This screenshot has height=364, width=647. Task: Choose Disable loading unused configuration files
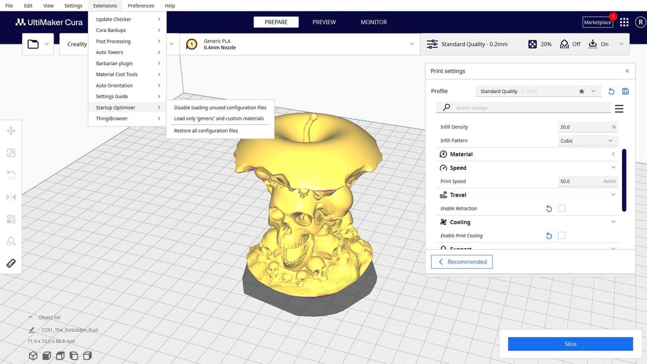220,108
